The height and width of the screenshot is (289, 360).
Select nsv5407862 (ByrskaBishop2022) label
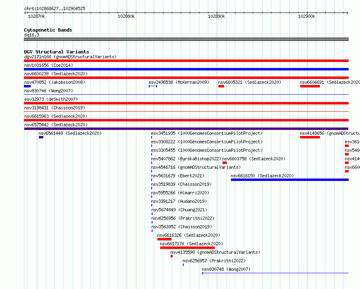186,159
